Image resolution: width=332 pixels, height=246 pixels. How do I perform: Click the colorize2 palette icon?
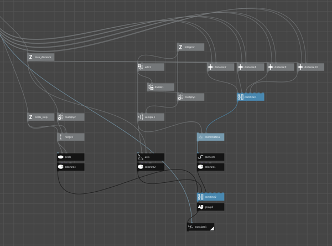coord(141,167)
